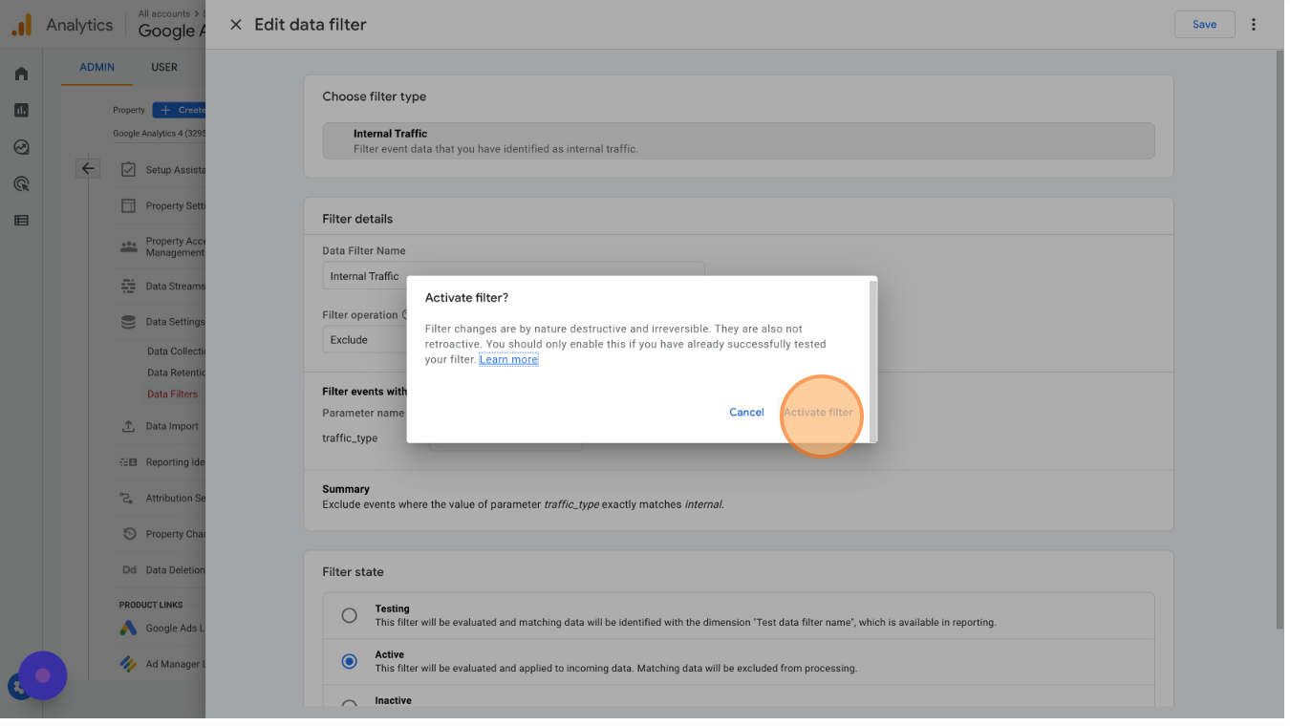Click the Data Filter Name input field
This screenshot has width=1290, height=726.
coord(513,276)
